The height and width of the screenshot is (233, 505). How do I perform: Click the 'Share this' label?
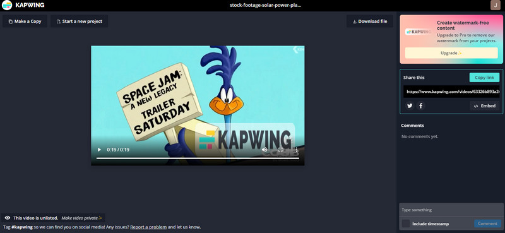pos(414,77)
